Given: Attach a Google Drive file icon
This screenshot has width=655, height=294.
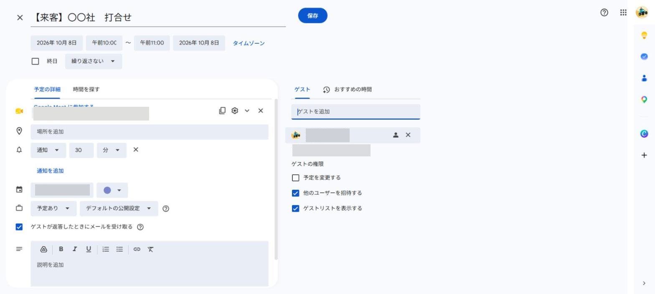Looking at the screenshot, I should (43, 249).
